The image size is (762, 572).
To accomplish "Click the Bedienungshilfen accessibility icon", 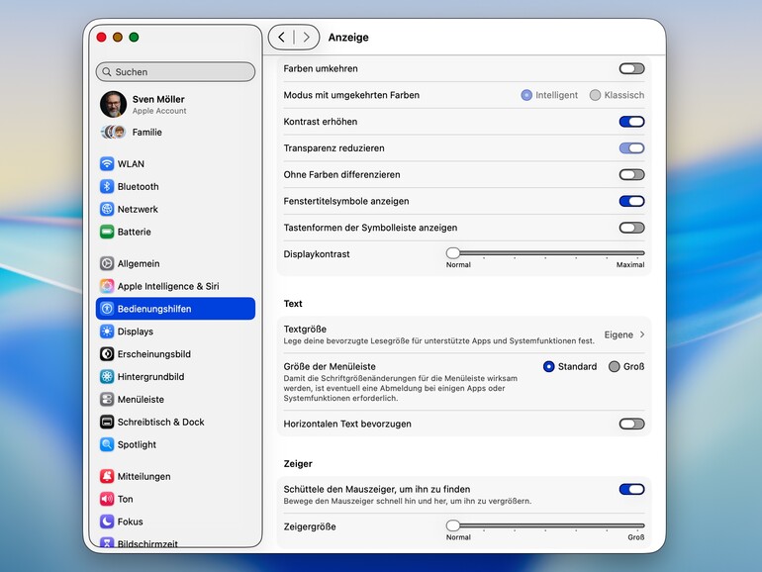I will point(107,309).
